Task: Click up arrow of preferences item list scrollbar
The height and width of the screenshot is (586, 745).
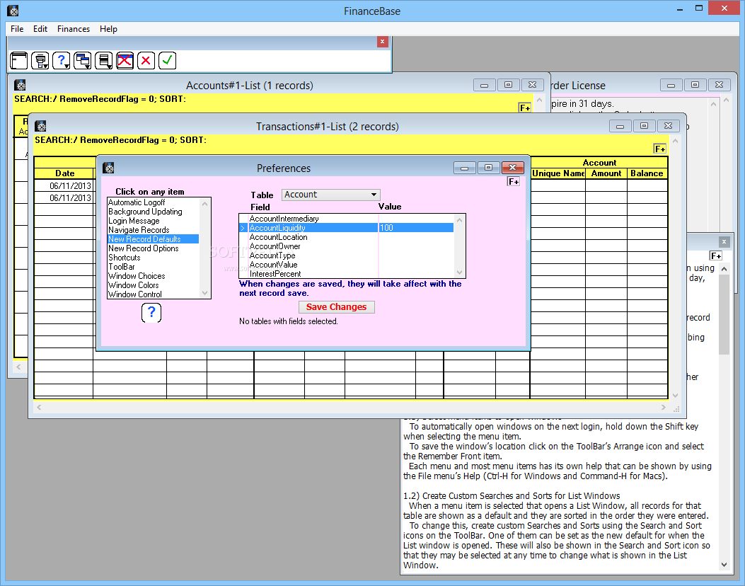Action: (204, 203)
